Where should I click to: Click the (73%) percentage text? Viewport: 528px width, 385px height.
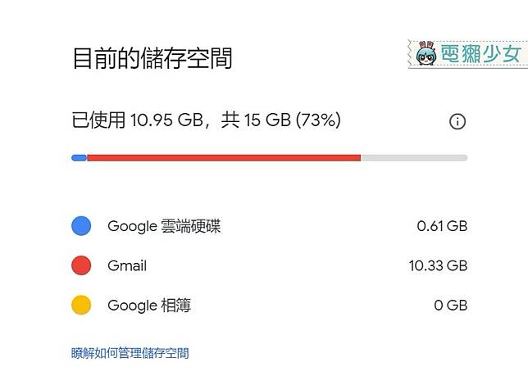[x=318, y=120]
